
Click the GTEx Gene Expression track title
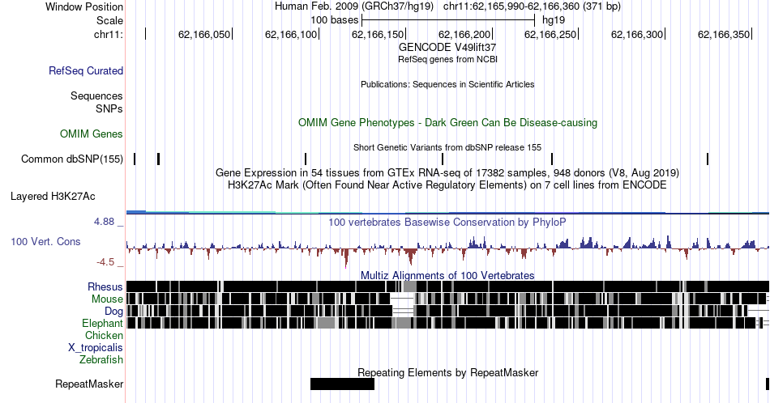pos(447,172)
